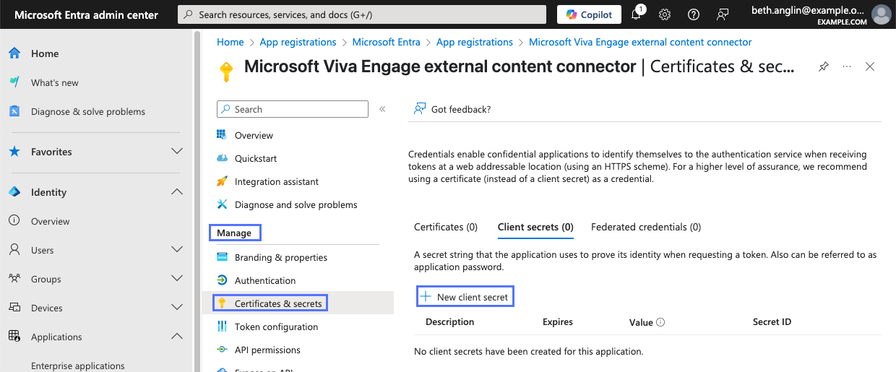Click New client secret button

(465, 297)
